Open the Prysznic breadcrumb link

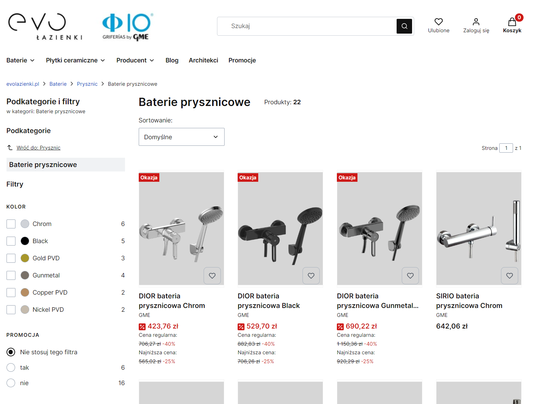tap(87, 84)
